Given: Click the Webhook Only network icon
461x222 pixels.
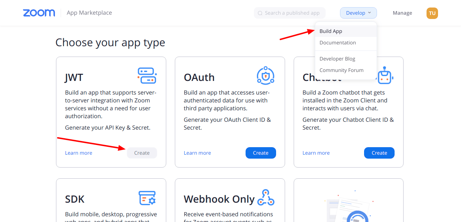Looking at the screenshot, I should click(266, 198).
